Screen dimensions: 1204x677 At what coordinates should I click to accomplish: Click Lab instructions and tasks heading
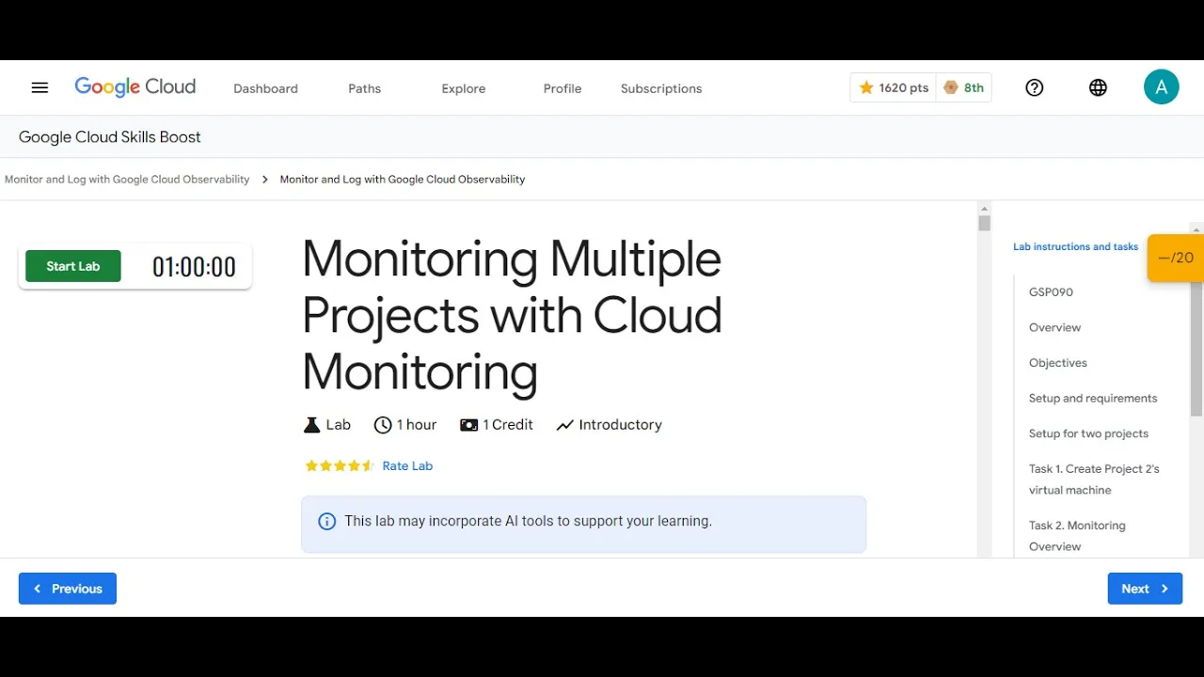pyautogui.click(x=1075, y=246)
